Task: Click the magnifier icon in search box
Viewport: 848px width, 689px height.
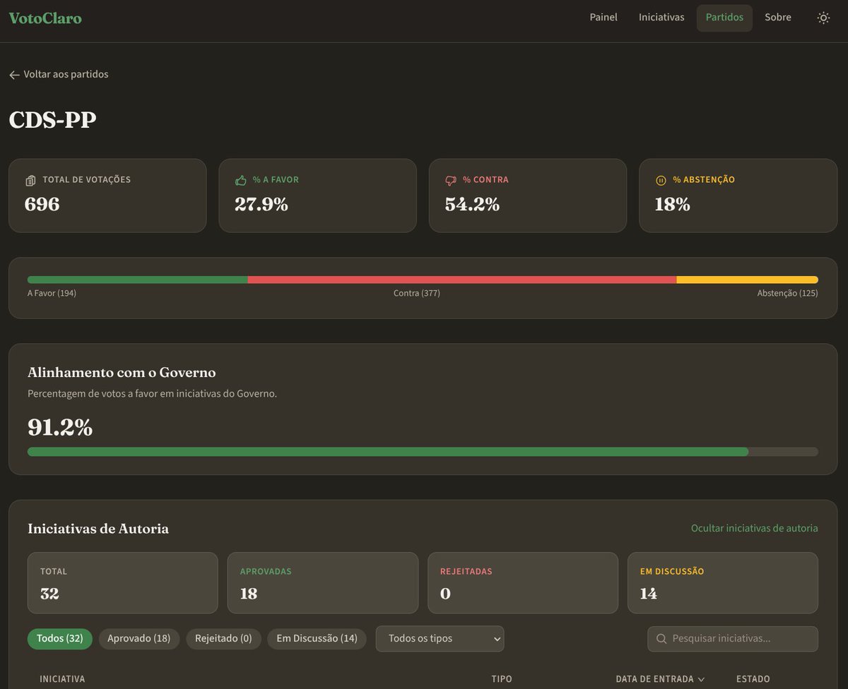Action: 661,639
